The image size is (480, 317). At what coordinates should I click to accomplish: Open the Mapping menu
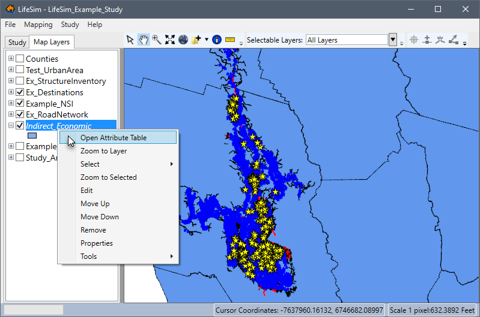[x=38, y=25]
